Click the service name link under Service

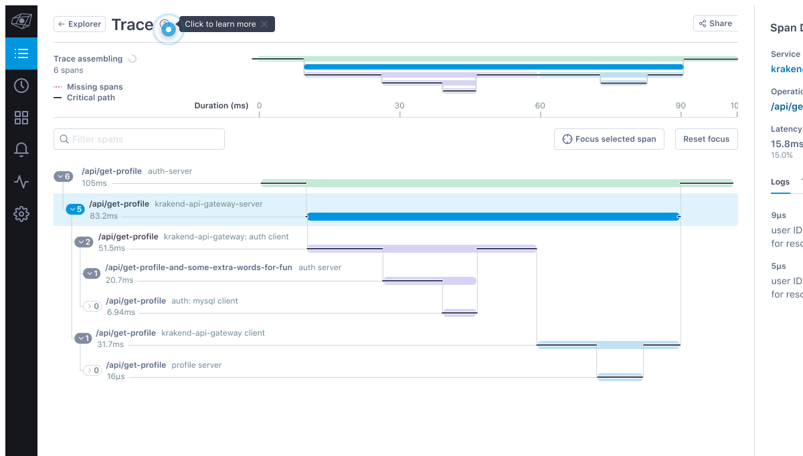pyautogui.click(x=787, y=69)
